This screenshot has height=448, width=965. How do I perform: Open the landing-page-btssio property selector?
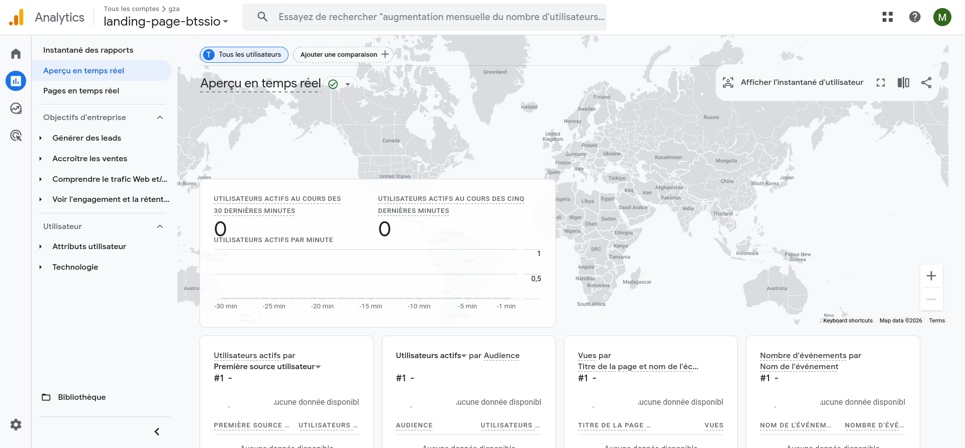(x=166, y=21)
